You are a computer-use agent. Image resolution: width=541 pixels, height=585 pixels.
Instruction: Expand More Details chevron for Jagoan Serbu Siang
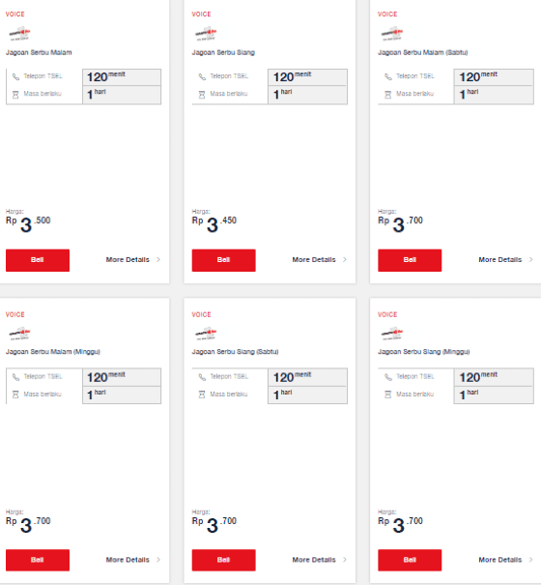pos(345,259)
